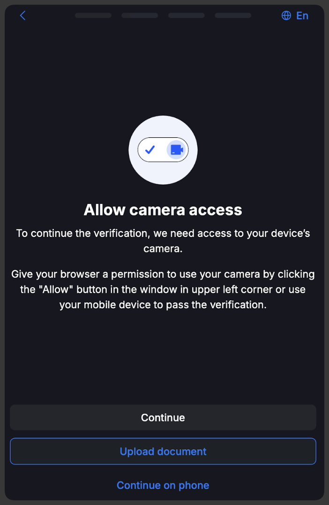Click the globe language icon
The height and width of the screenshot is (505, 329).
point(286,15)
